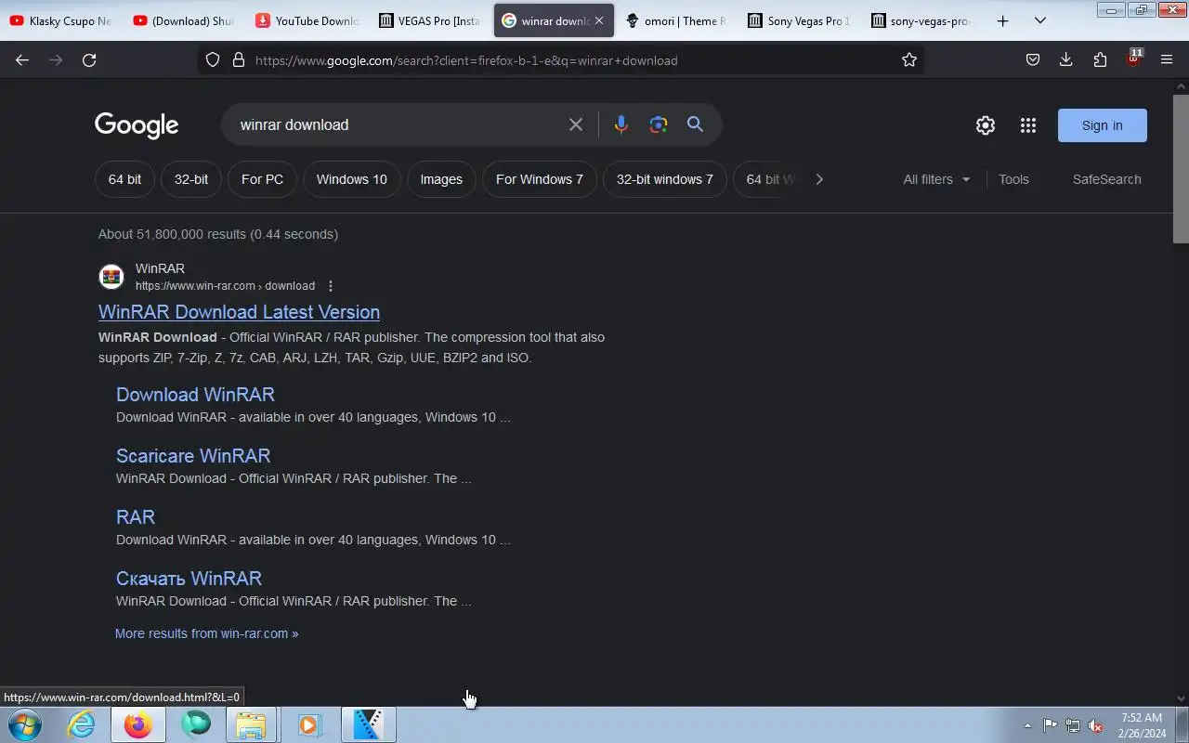Open the Firefox downloads panel

[x=1066, y=59]
